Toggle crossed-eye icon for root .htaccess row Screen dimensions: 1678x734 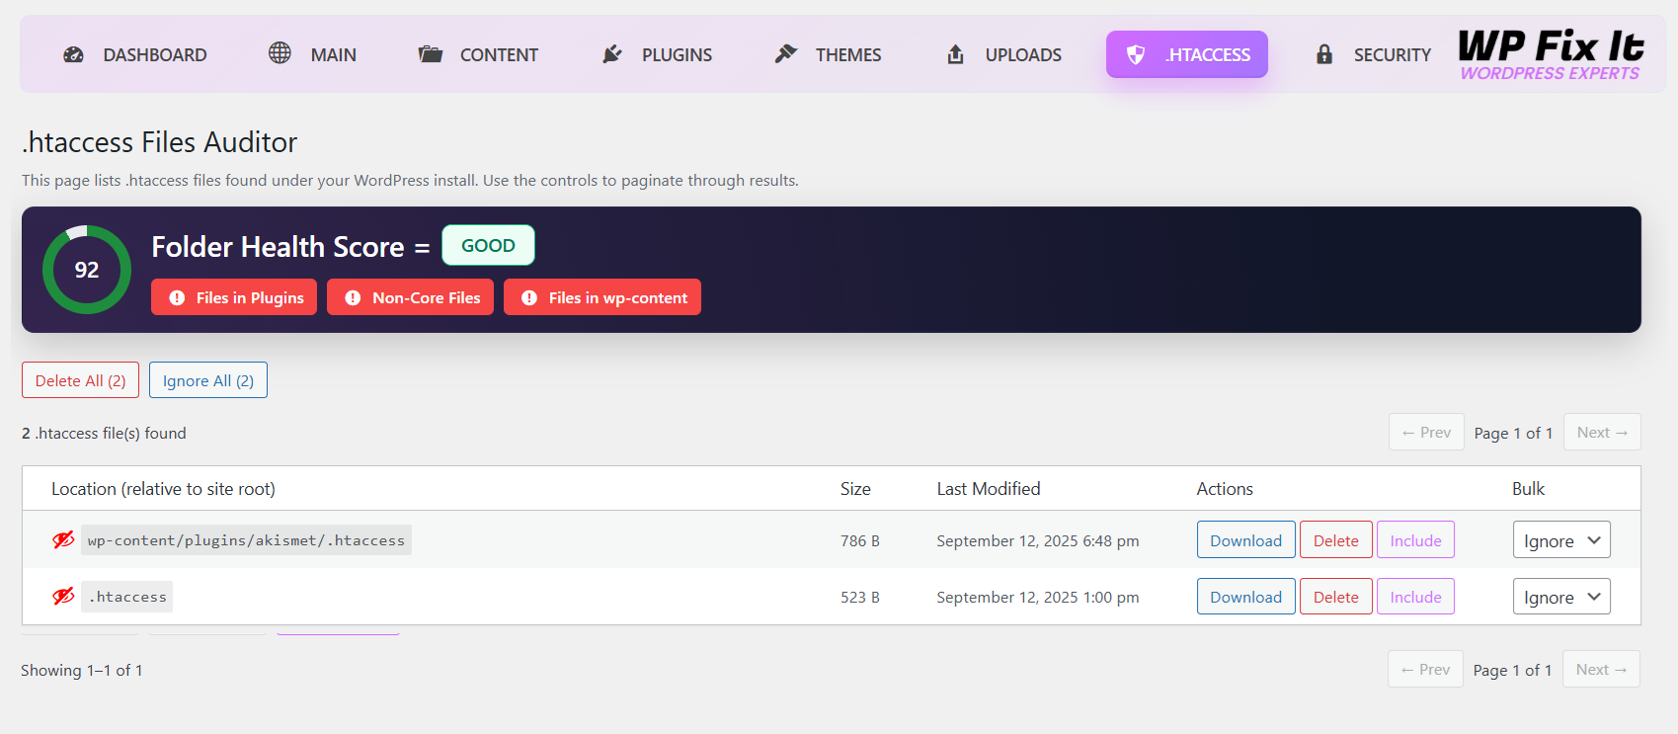(x=63, y=596)
